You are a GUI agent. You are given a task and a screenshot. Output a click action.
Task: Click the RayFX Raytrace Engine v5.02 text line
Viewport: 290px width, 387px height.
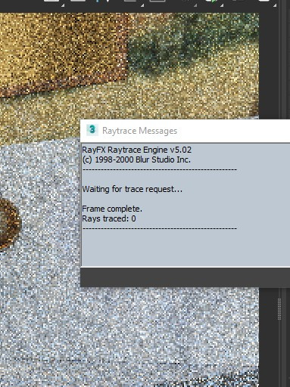pos(136,150)
